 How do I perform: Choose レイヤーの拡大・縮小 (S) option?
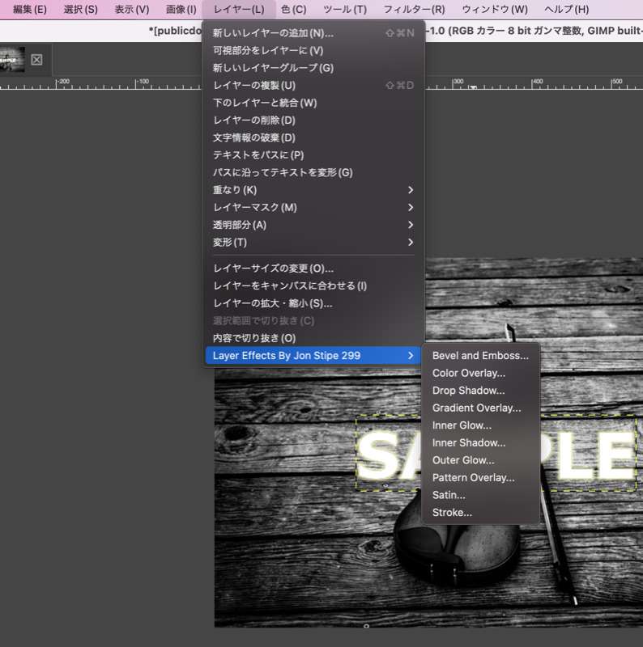[x=272, y=303]
